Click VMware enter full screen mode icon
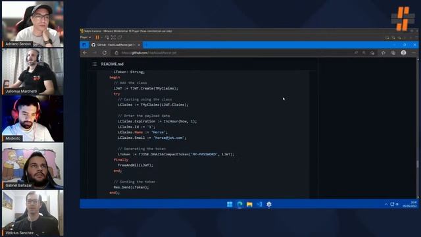421x237 pixels. [x=113, y=38]
